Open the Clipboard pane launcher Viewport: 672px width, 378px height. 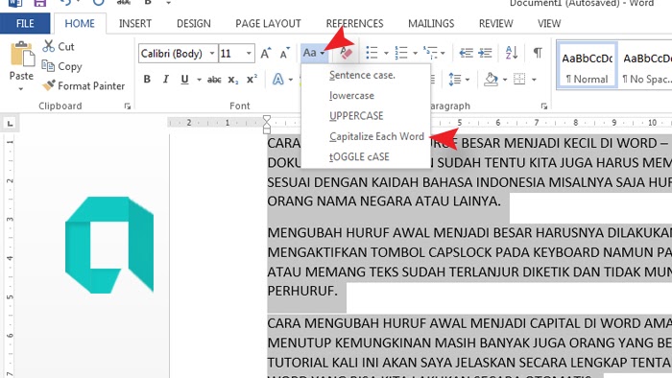tap(128, 106)
